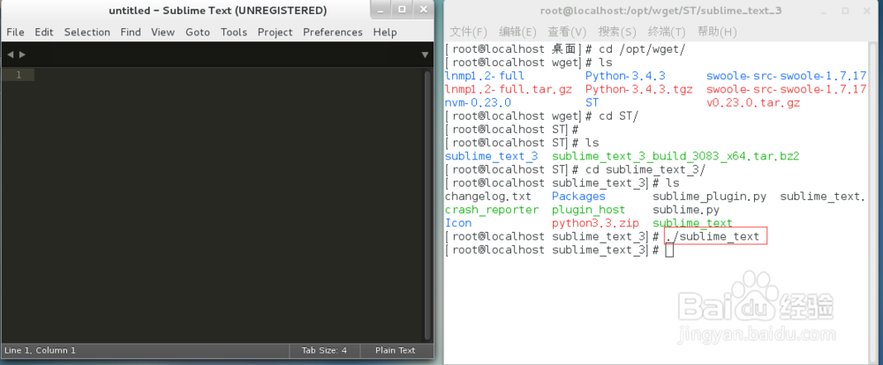Close the Sublime Text window
Viewport: 883px width, 365px height.
click(422, 10)
